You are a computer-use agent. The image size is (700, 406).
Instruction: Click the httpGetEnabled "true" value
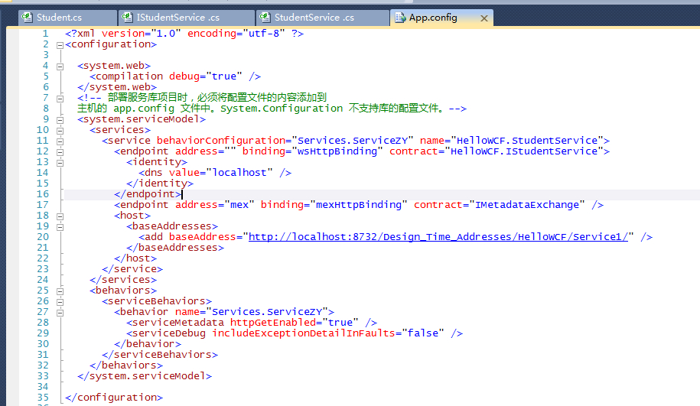pos(340,323)
